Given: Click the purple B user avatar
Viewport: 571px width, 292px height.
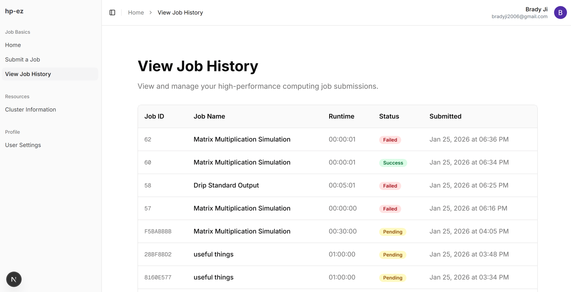Looking at the screenshot, I should 560,12.
